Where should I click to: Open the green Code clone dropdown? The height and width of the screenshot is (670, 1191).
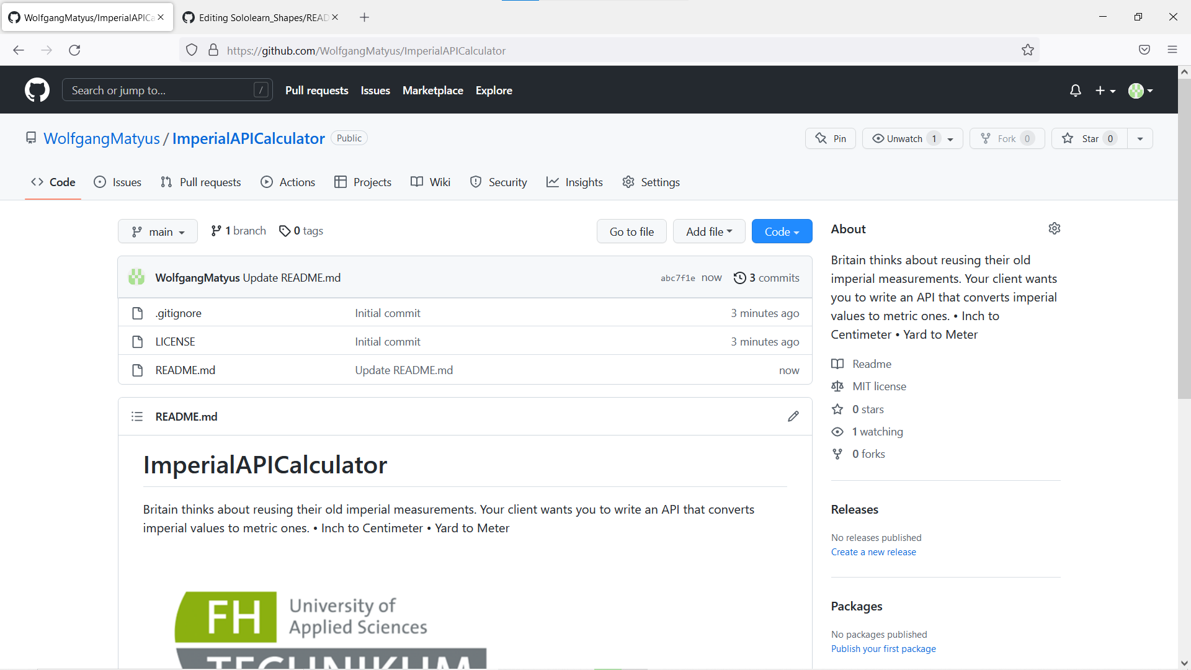click(782, 231)
